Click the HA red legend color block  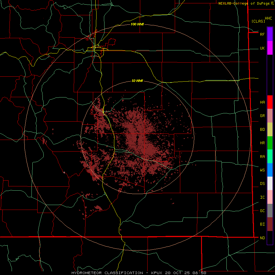click(270, 102)
